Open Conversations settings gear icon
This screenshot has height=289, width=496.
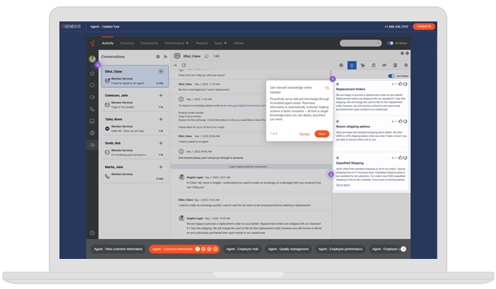pos(158,56)
